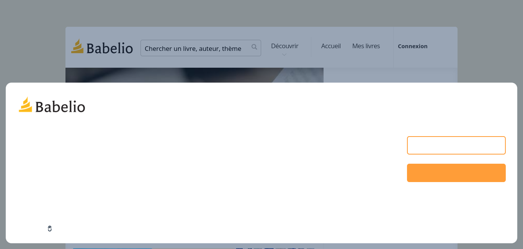Click the magnifying glass search icon

pyautogui.click(x=254, y=47)
